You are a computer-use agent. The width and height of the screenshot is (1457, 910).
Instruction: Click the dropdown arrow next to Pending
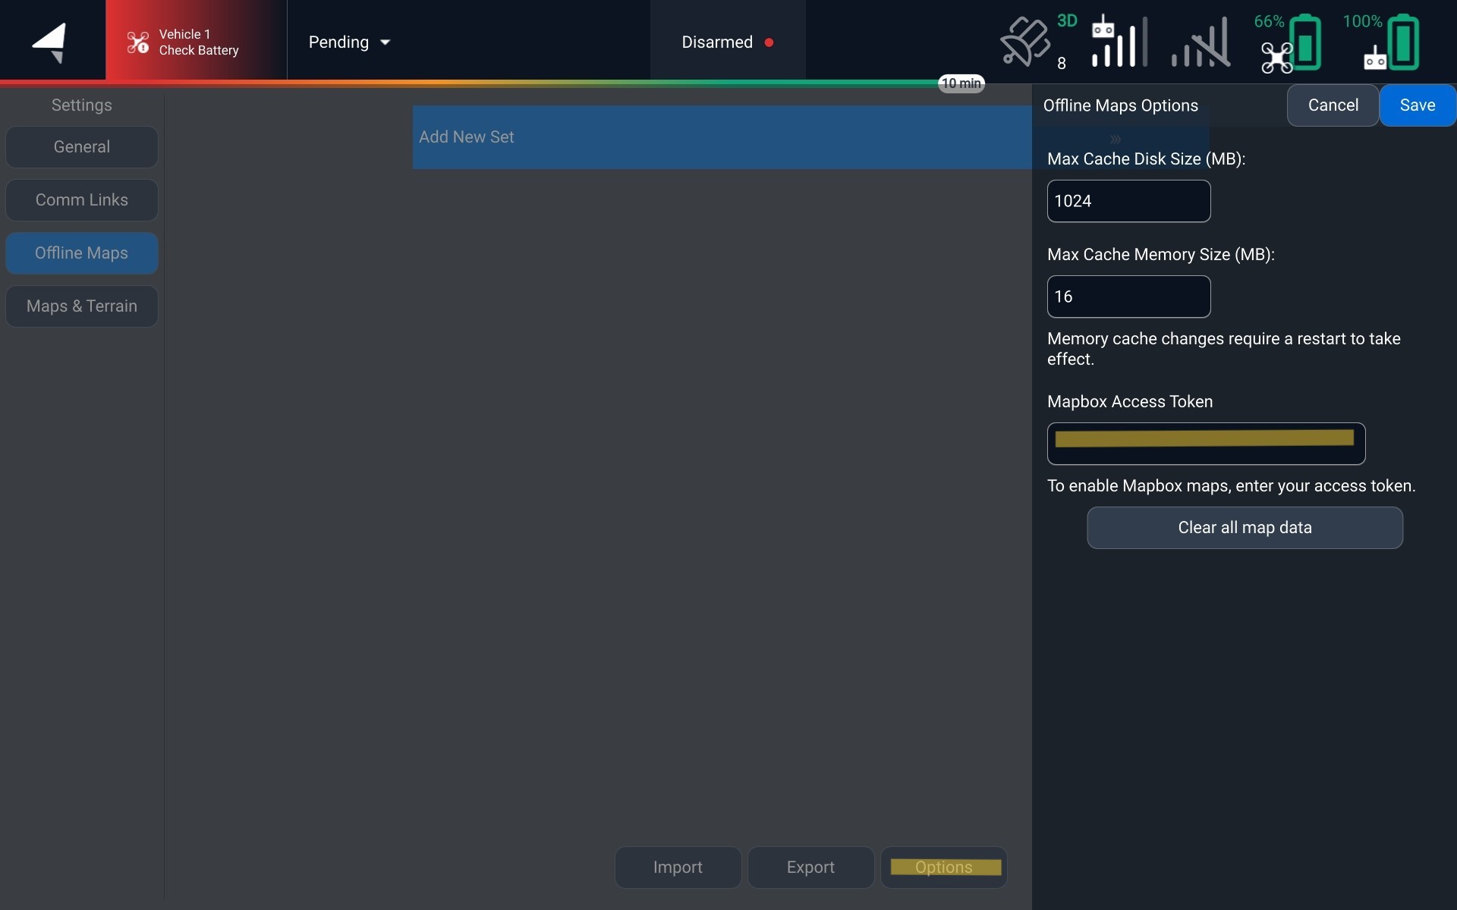pos(385,42)
